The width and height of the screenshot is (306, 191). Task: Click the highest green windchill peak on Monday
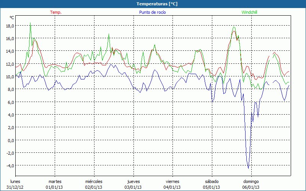tap(31, 24)
